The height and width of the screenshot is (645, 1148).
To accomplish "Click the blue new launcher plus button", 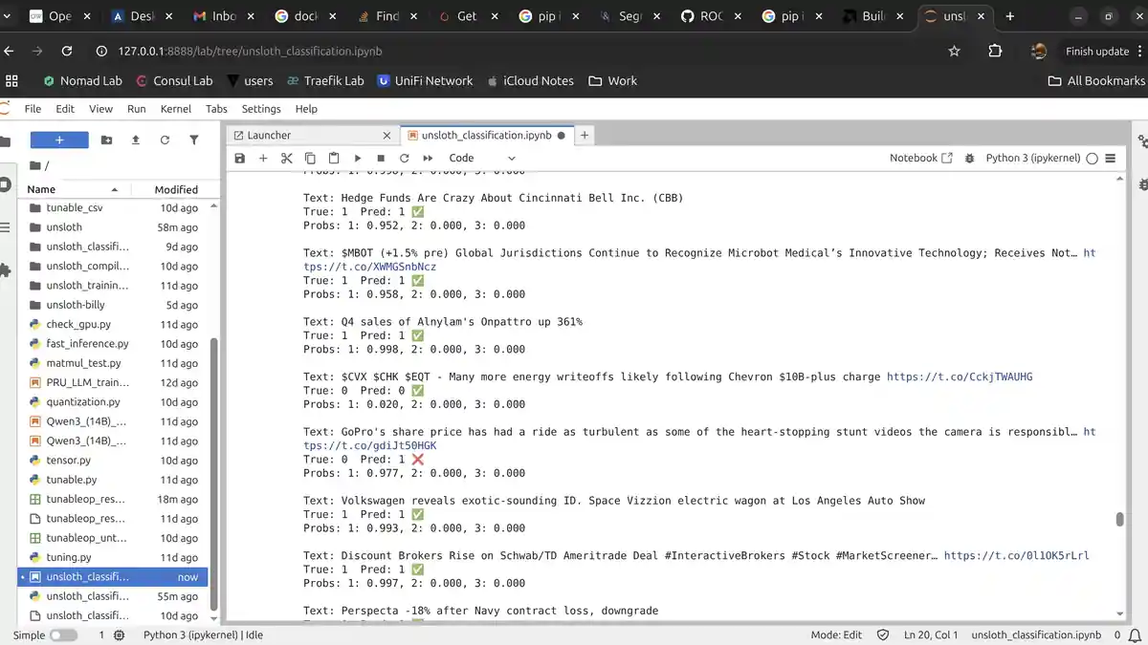I will (59, 140).
